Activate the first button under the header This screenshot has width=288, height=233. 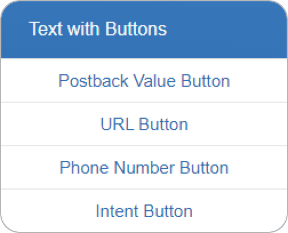(144, 81)
